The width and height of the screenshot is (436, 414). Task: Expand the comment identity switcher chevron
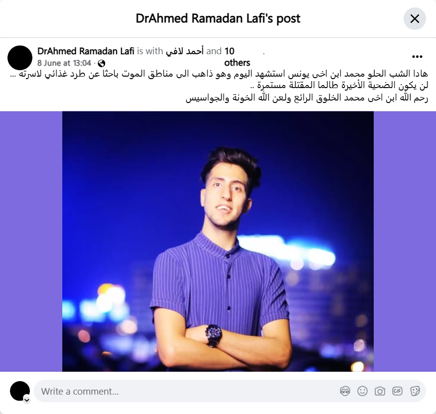click(x=27, y=400)
